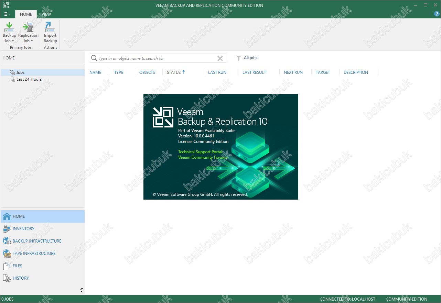Switch to the HOME ribbon tab
The height and width of the screenshot is (303, 441).
point(26,14)
